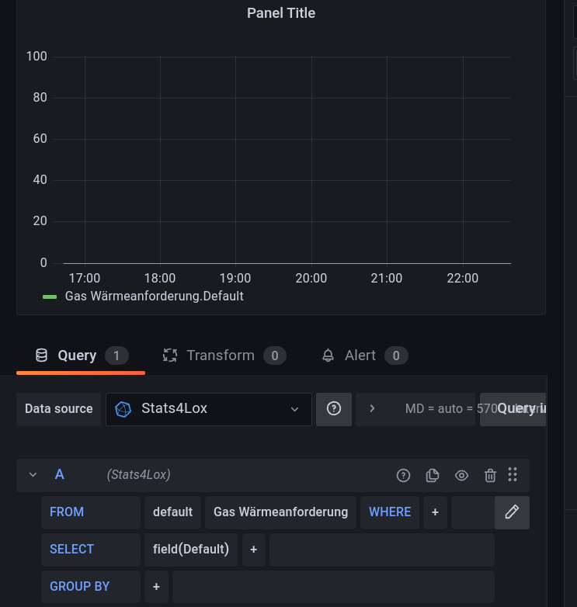
Task: Toggle the Gas Wärmeanforderung.Default legend series
Action: 154,296
